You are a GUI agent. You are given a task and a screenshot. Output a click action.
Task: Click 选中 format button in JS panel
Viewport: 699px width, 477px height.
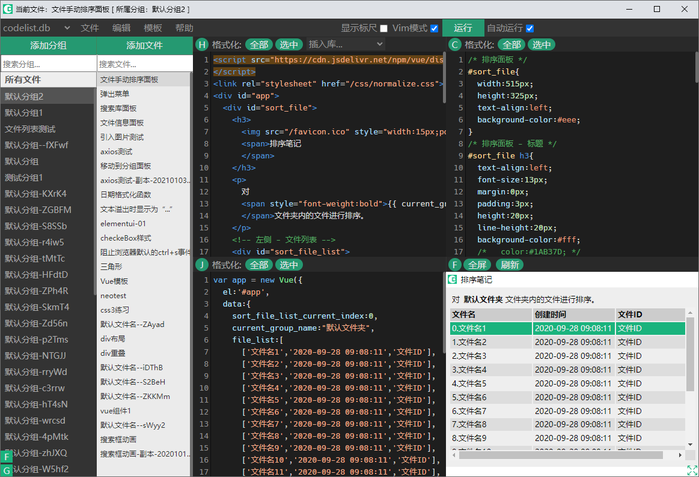(289, 265)
